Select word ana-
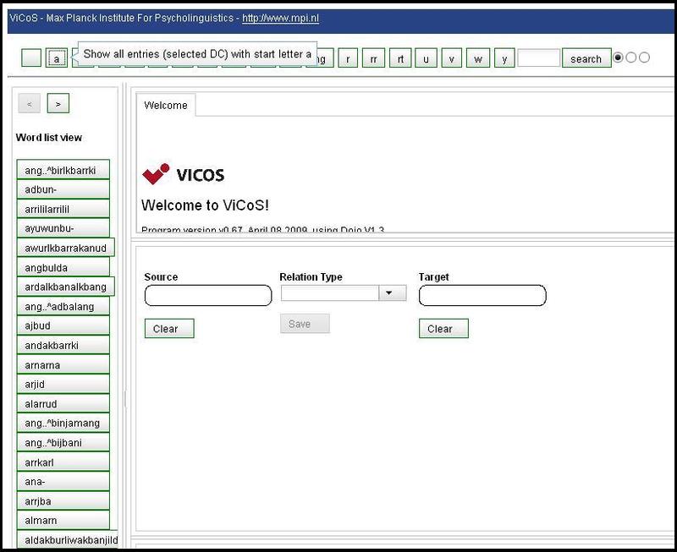Viewport: 677px width, 552px height. (63, 482)
